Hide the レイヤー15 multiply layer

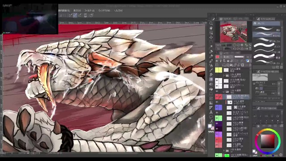coord(217,123)
